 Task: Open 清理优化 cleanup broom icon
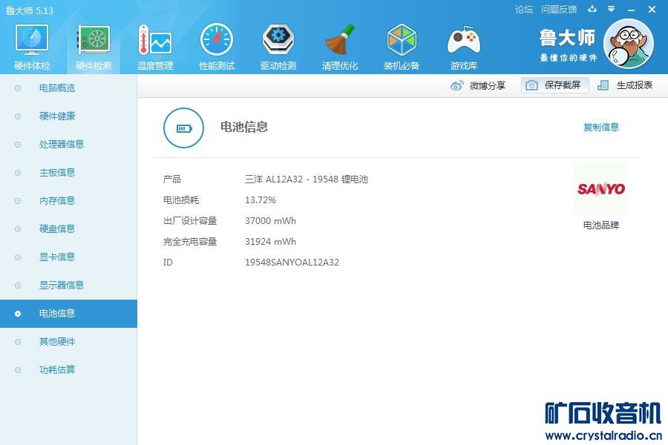(339, 40)
